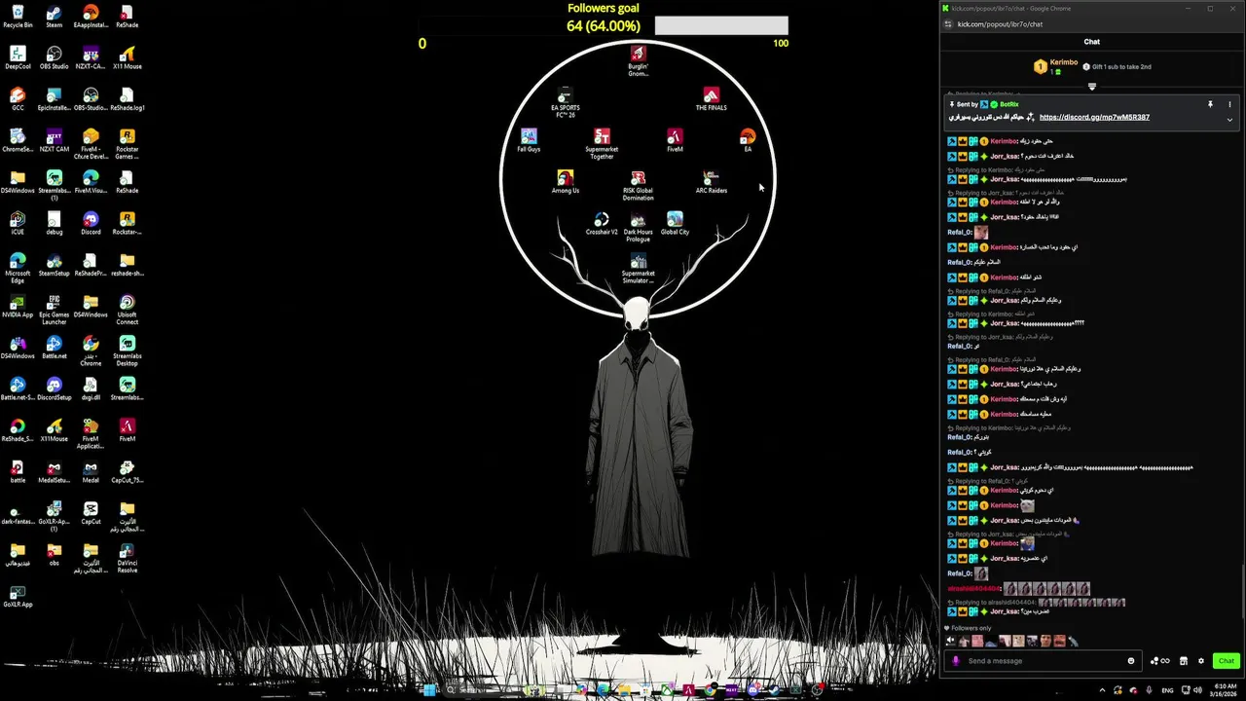
Task: Open chat settings gear icon
Action: (x=1200, y=661)
